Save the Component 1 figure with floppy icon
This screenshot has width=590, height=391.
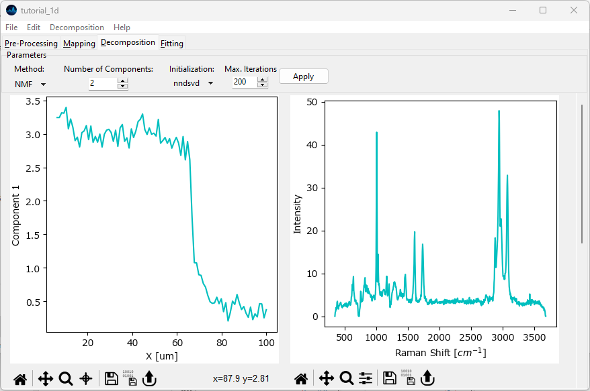click(x=112, y=379)
